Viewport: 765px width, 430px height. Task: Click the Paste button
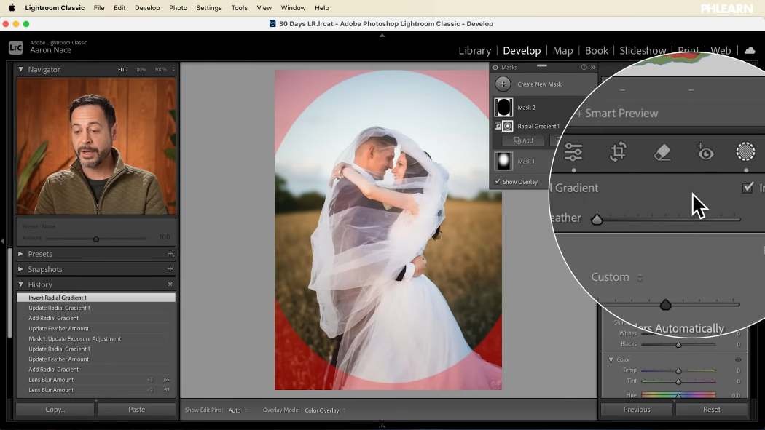(x=137, y=410)
